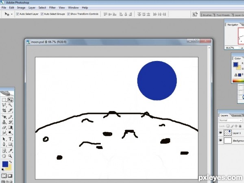Click align left edges icon
244x183 pixels.
tap(121, 14)
